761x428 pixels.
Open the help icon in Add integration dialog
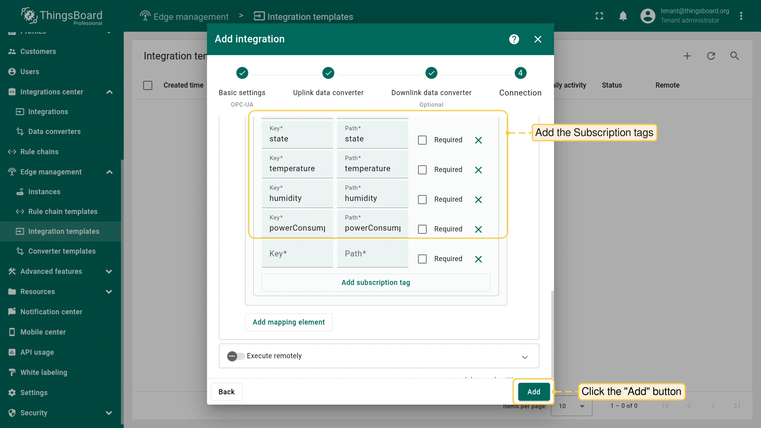click(x=514, y=39)
